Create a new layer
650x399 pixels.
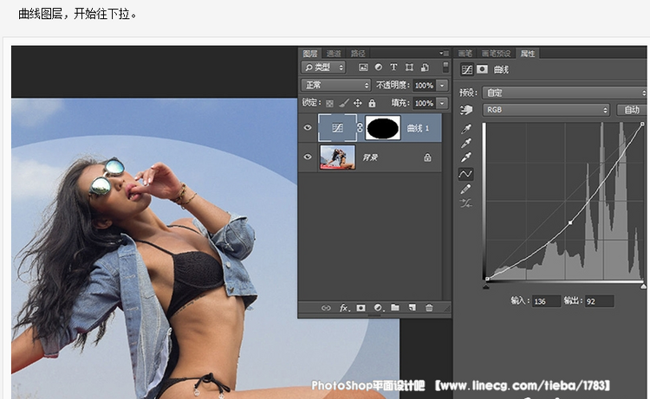[412, 307]
